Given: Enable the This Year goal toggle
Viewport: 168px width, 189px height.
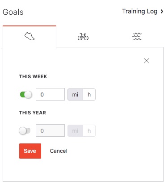Looking at the screenshot, I should pyautogui.click(x=25, y=131).
